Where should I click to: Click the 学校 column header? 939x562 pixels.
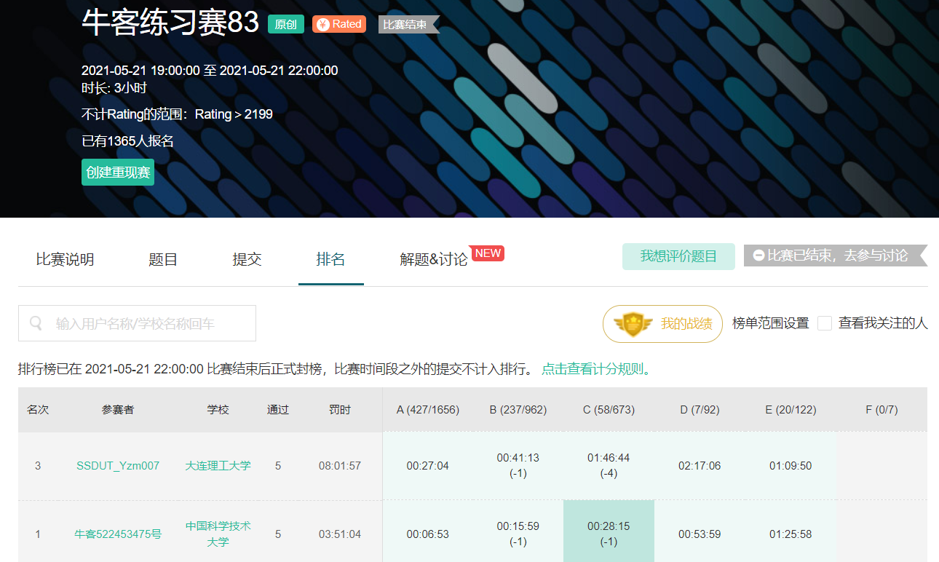218,410
